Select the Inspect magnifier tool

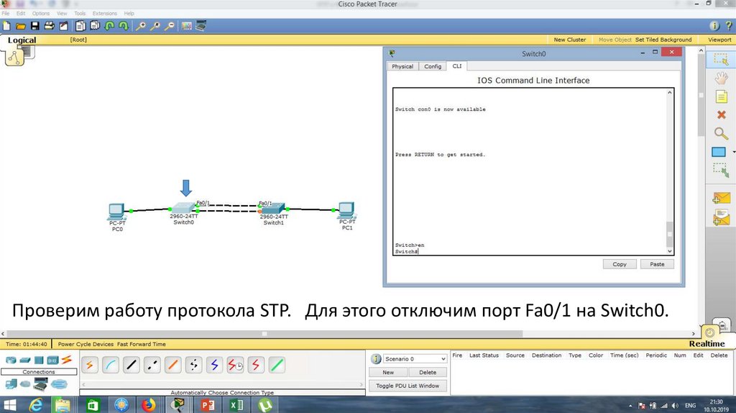[721, 133]
